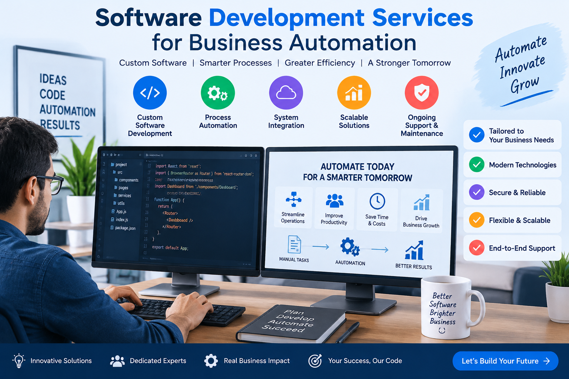
Task: Click the orange Scalable Solutions chart icon
Action: pyautogui.click(x=354, y=93)
